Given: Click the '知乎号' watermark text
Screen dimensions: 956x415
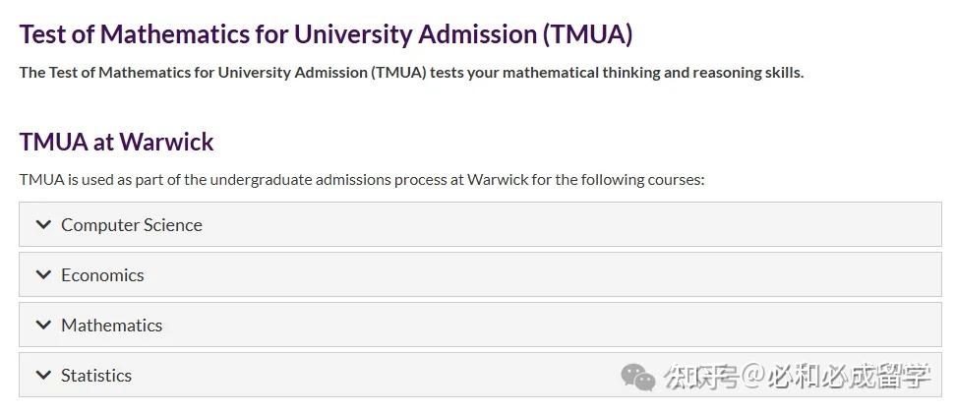Looking at the screenshot, I should [x=700, y=376].
